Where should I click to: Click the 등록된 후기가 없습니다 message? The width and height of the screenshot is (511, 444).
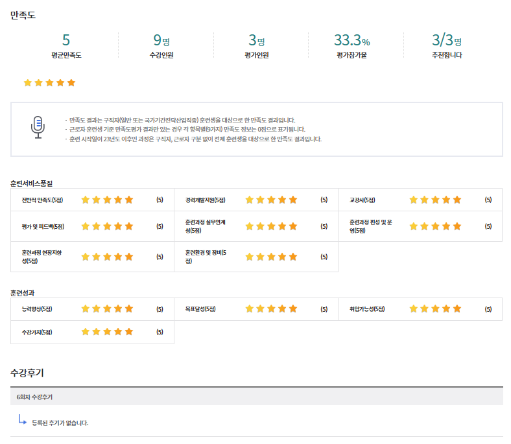point(60,423)
